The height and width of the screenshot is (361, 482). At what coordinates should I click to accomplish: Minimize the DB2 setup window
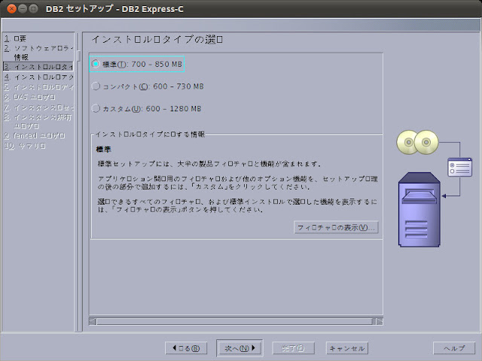pyautogui.click(x=23, y=8)
